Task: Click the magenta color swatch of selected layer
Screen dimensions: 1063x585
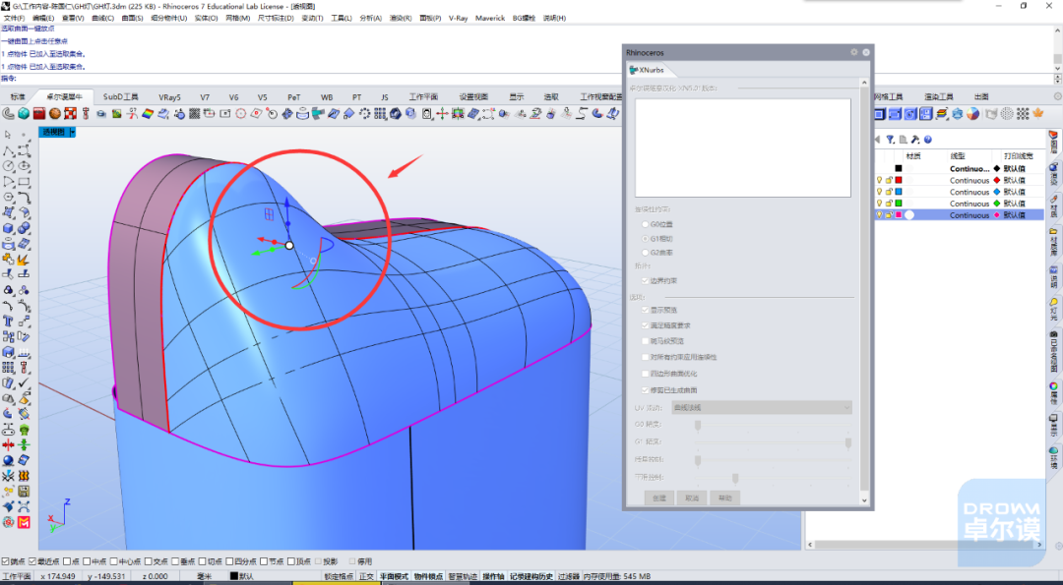Action: 899,214
